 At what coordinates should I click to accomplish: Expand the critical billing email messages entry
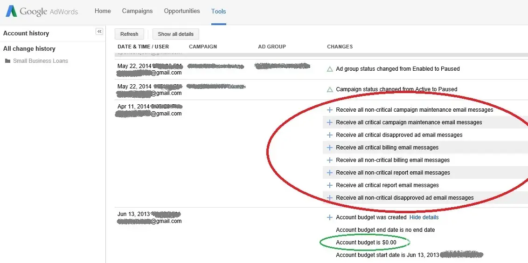[x=330, y=148]
